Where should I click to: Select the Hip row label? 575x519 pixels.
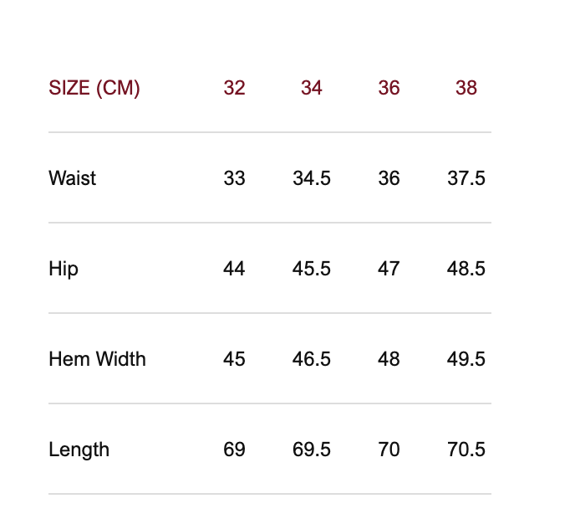pos(64,269)
